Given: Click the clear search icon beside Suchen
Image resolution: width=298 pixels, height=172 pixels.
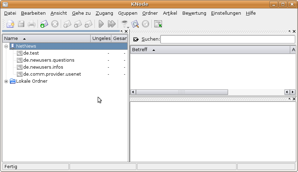Looking at the screenshot, I should click(x=136, y=39).
